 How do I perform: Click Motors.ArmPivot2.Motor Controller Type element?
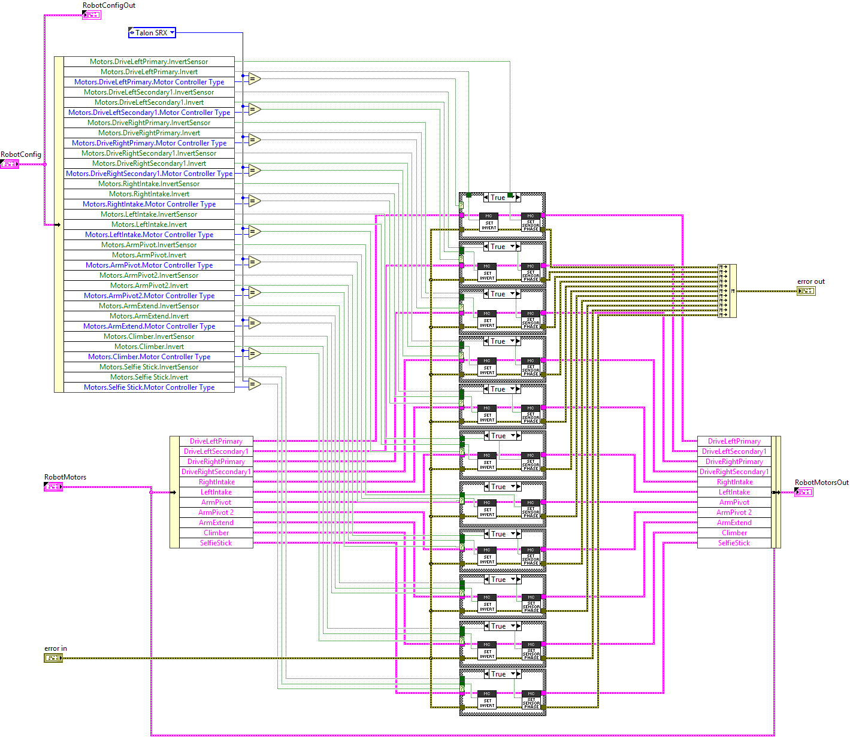click(149, 296)
